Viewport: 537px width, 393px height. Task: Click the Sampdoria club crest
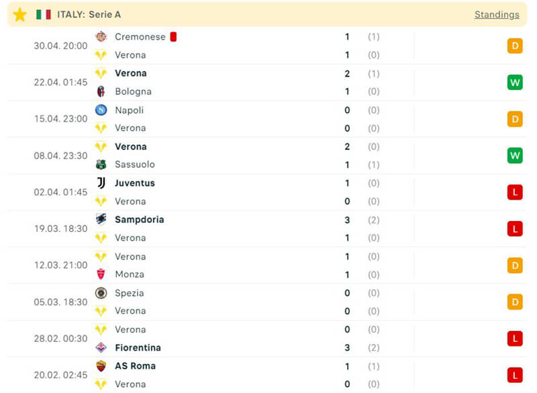pyautogui.click(x=101, y=220)
